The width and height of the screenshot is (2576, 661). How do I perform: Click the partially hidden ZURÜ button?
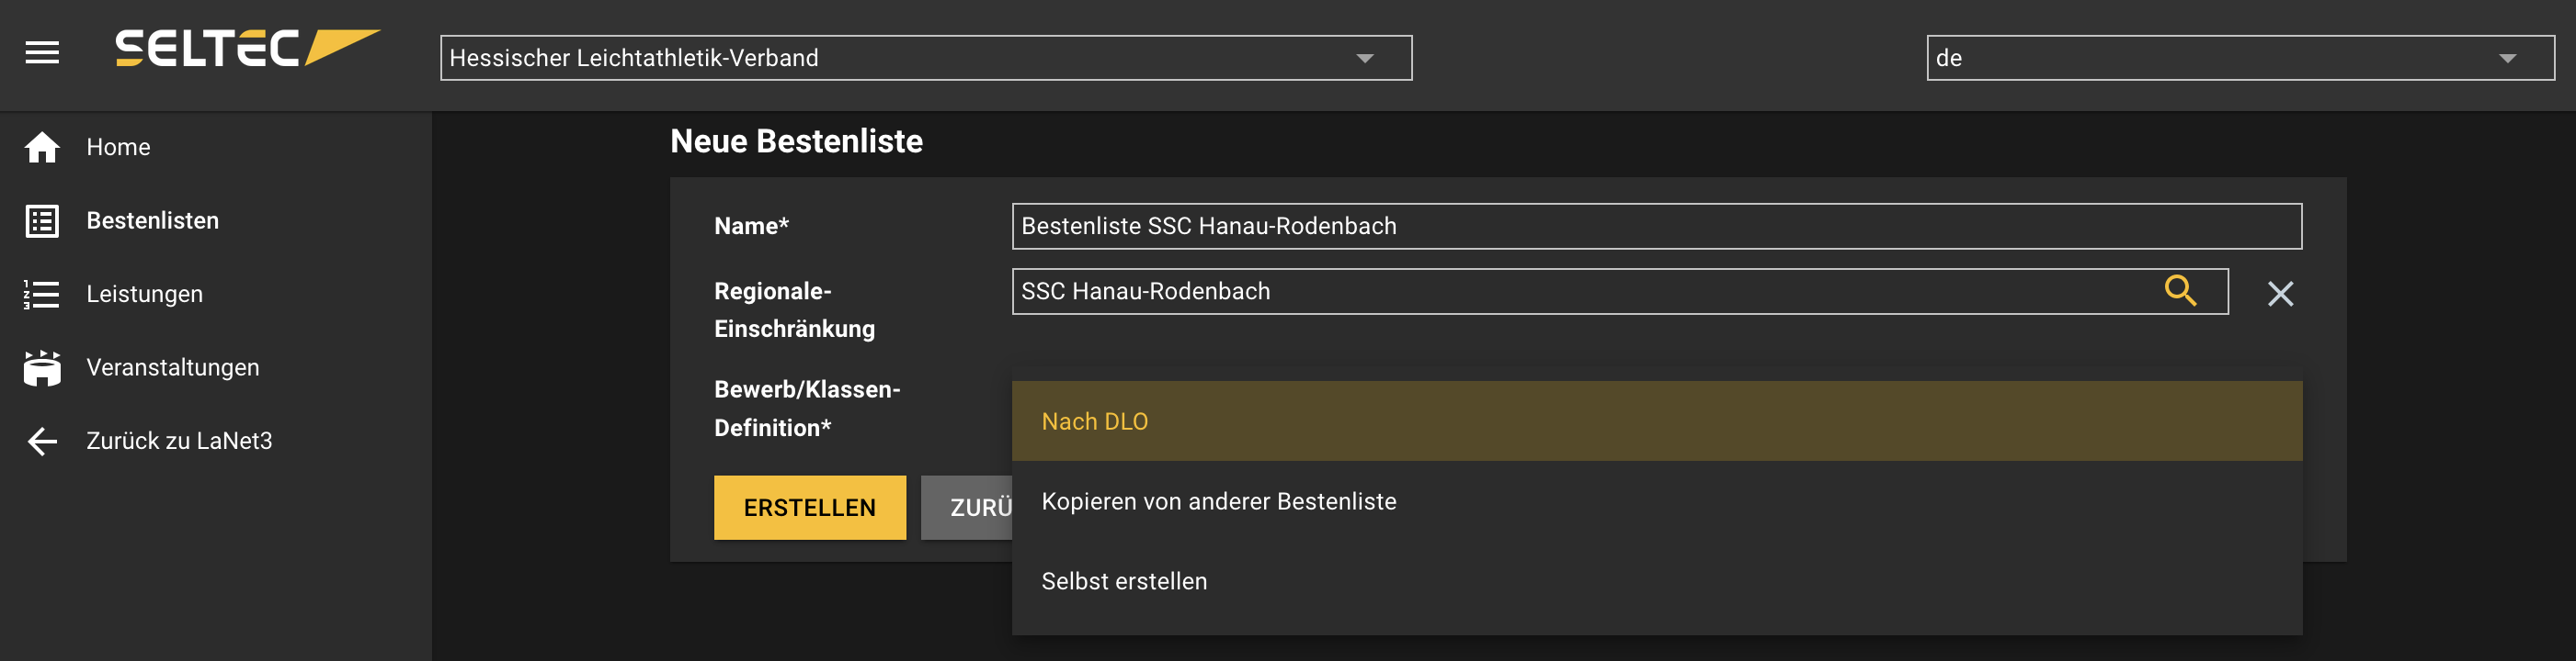click(967, 508)
